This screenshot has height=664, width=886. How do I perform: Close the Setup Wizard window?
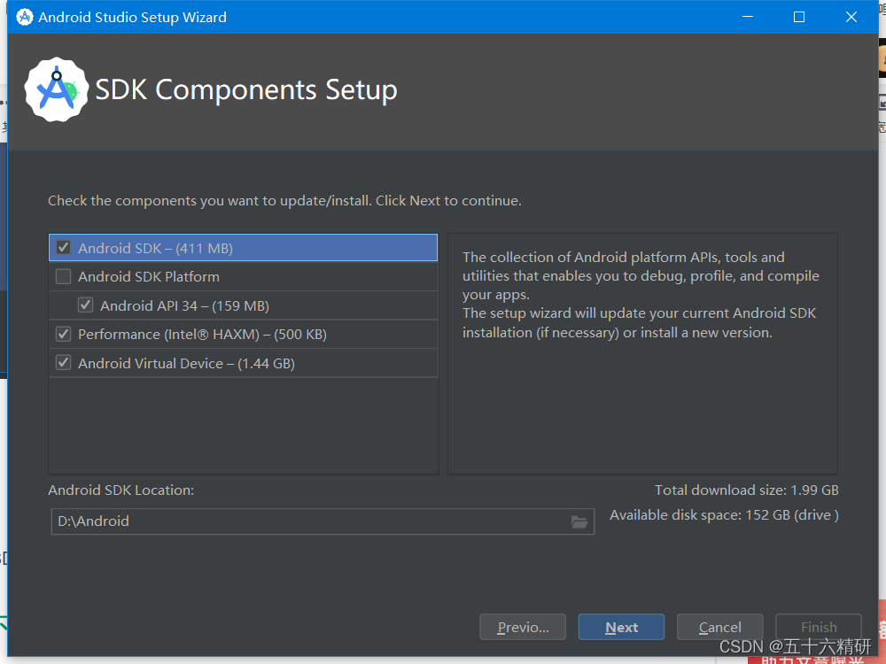pos(851,17)
